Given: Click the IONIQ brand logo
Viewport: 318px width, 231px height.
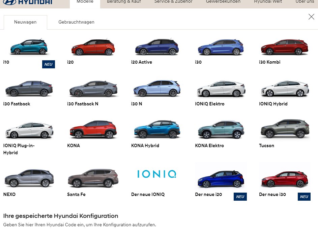Looking at the screenshot, I should (x=157, y=174).
